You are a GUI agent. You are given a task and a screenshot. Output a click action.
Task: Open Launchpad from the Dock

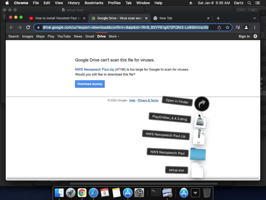[x=71, y=193]
